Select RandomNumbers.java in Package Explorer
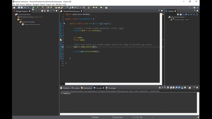212x119 pixels. [x=31, y=24]
